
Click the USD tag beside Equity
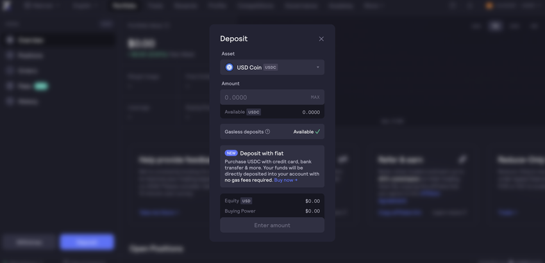pos(246,201)
